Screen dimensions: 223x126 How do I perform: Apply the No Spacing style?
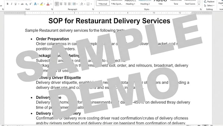click(x=117, y=3)
